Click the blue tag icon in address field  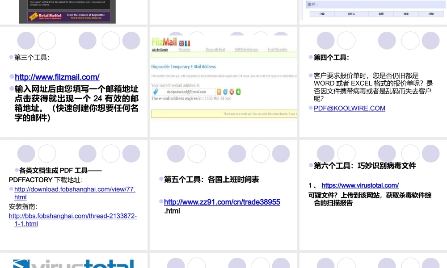click(156, 92)
